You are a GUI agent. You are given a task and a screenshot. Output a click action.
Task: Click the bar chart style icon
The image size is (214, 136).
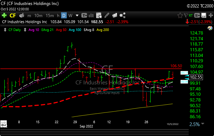91,16
